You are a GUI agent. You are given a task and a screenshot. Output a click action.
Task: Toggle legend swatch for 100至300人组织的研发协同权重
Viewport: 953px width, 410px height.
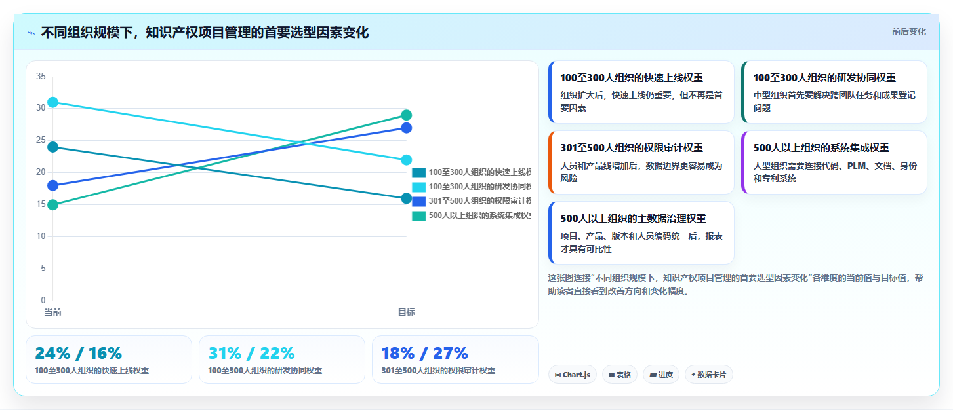[418, 187]
